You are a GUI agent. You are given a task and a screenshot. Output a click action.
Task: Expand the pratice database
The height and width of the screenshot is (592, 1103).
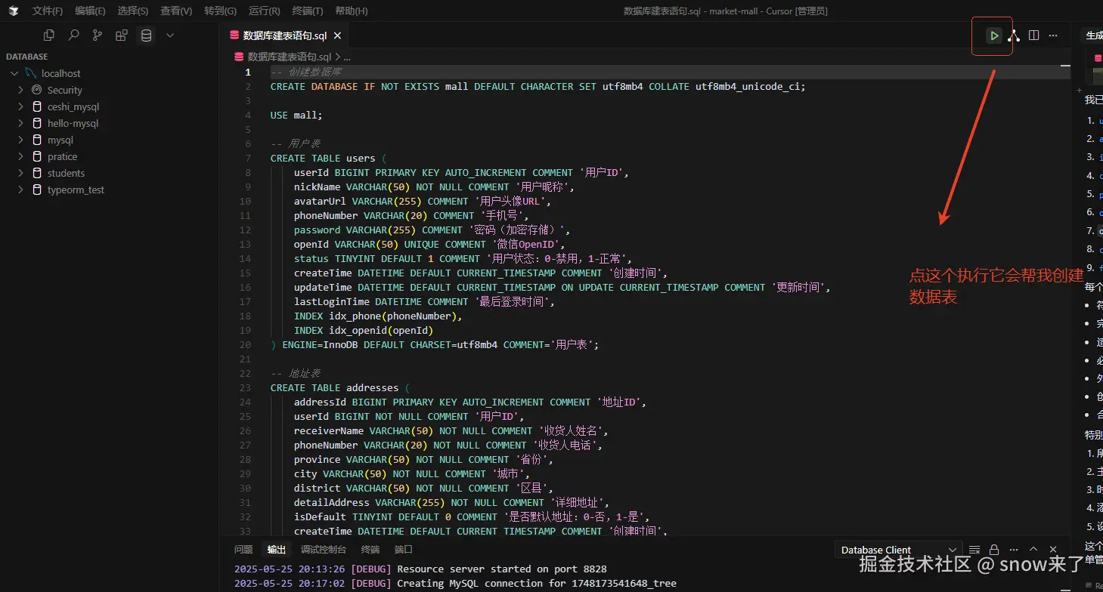click(21, 156)
